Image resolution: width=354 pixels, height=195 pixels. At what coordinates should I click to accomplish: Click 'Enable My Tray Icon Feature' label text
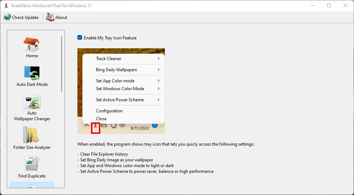click(110, 38)
